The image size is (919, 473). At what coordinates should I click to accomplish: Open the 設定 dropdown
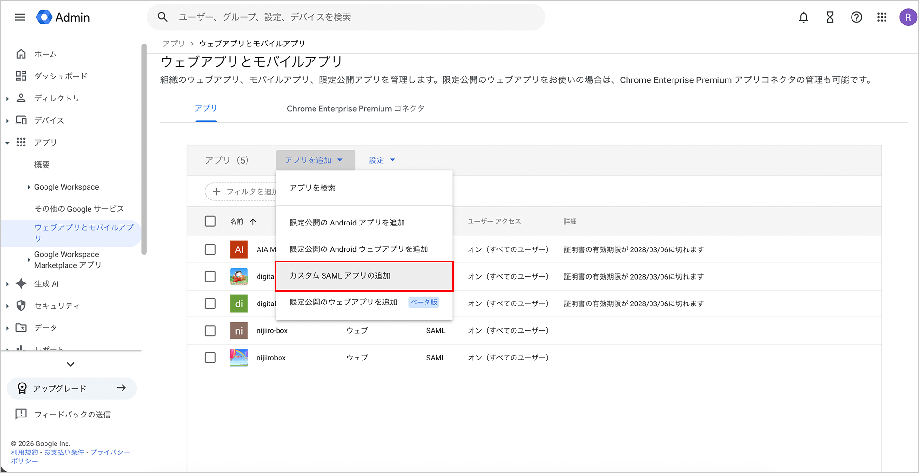pos(381,160)
